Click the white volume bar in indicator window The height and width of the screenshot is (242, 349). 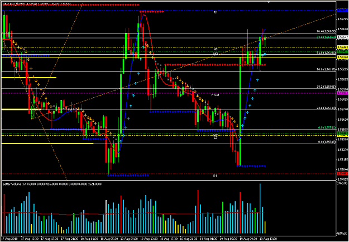click(106, 217)
